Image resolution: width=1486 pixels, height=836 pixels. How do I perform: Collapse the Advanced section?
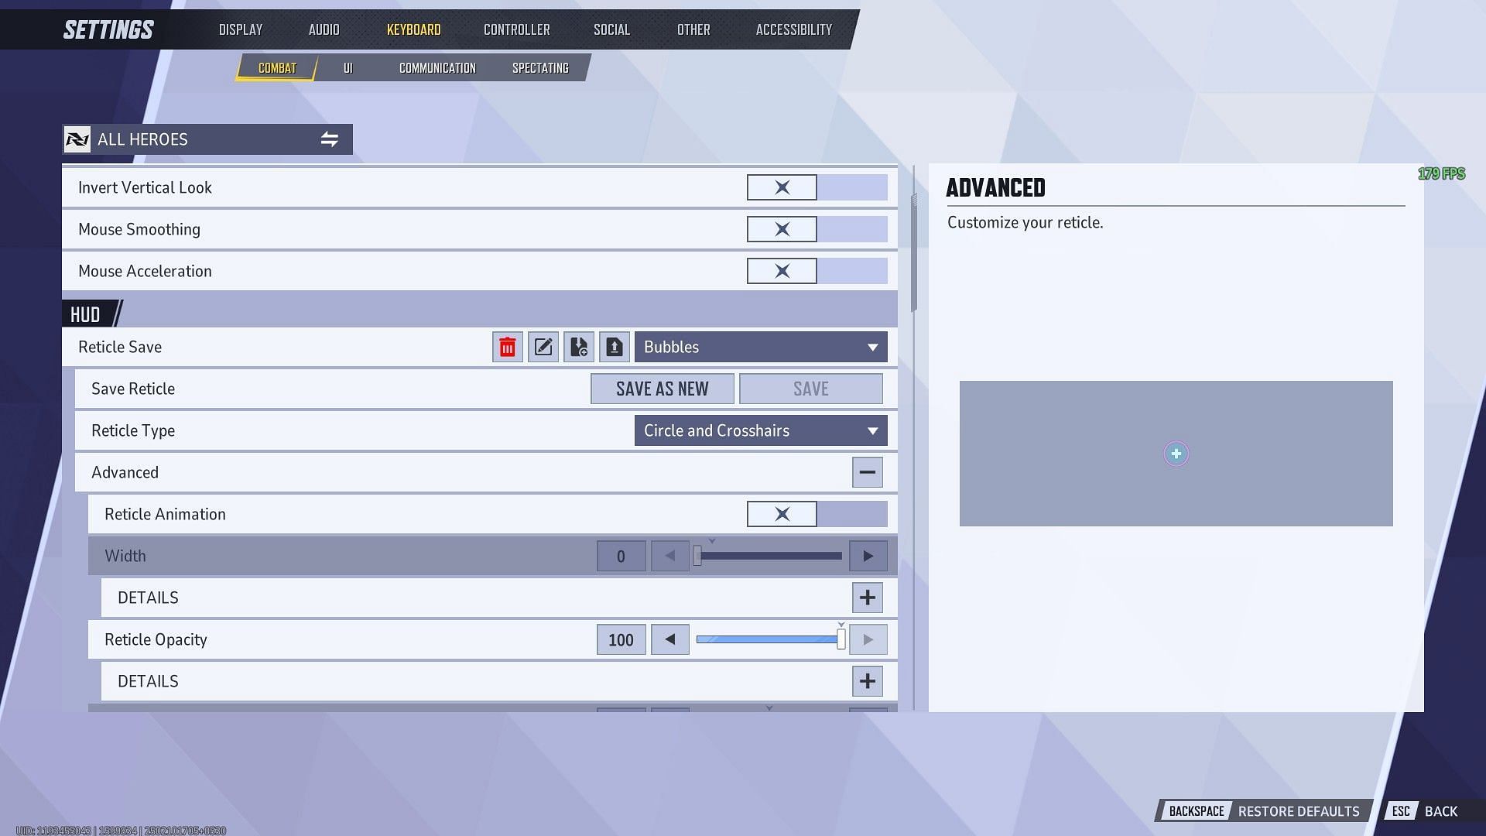tap(868, 472)
